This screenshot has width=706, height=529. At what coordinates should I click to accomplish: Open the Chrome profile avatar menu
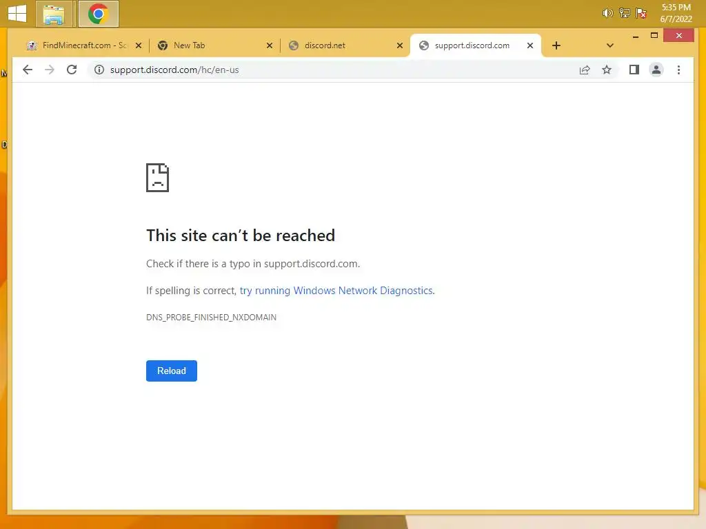656,70
